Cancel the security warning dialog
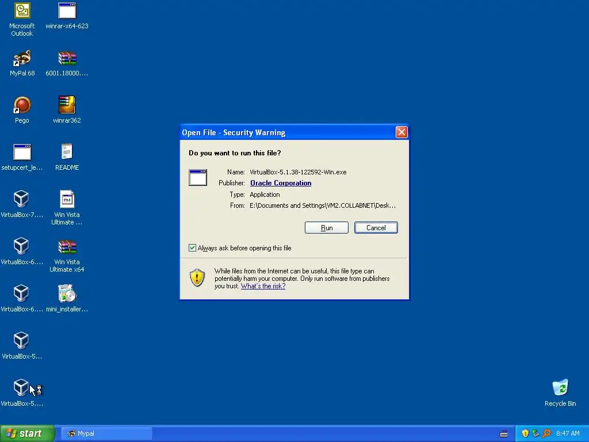Image resolution: width=589 pixels, height=442 pixels. coord(376,228)
